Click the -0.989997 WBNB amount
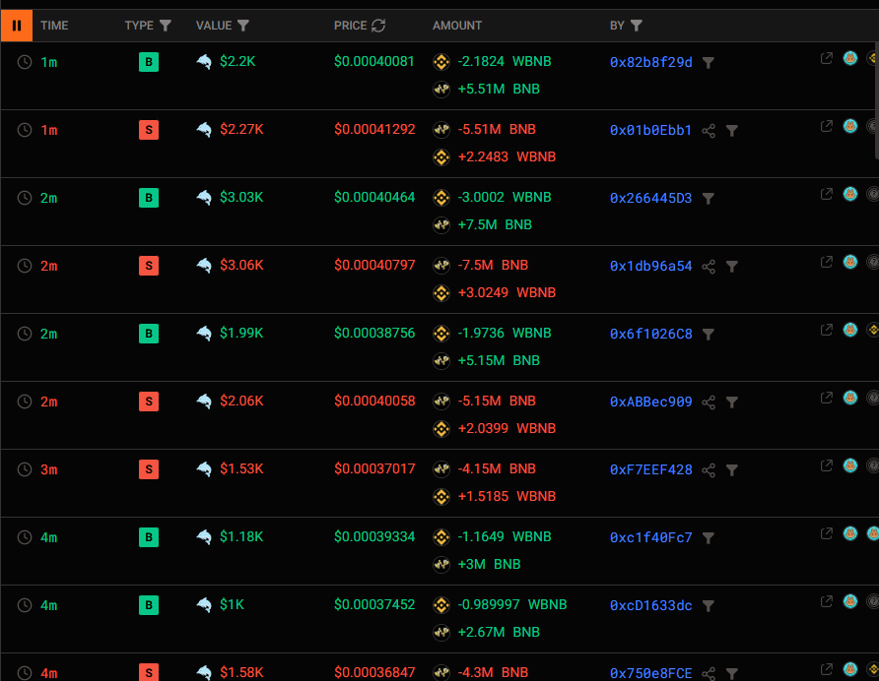This screenshot has width=879, height=681. [x=512, y=604]
